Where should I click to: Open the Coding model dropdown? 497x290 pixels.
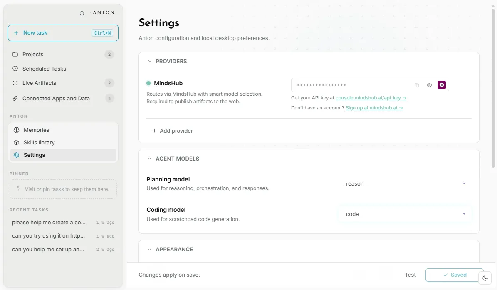point(404,214)
